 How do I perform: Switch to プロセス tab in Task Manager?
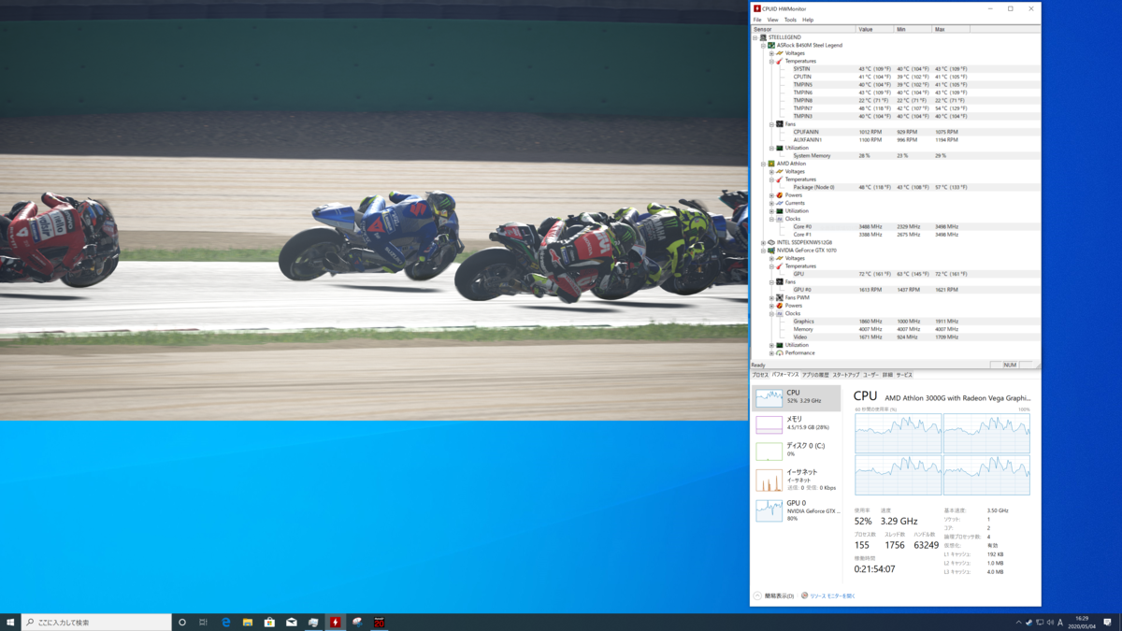[x=760, y=375]
